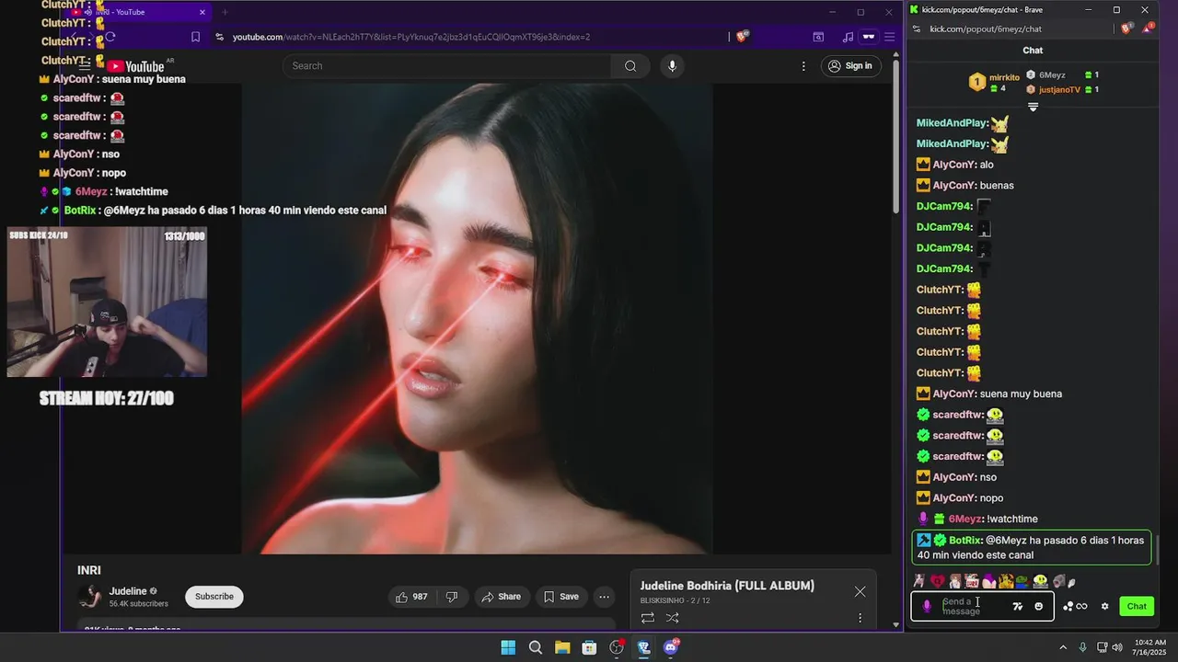Image resolution: width=1178 pixels, height=662 pixels.
Task: Insert the red heart quick emote
Action: pyautogui.click(x=937, y=581)
